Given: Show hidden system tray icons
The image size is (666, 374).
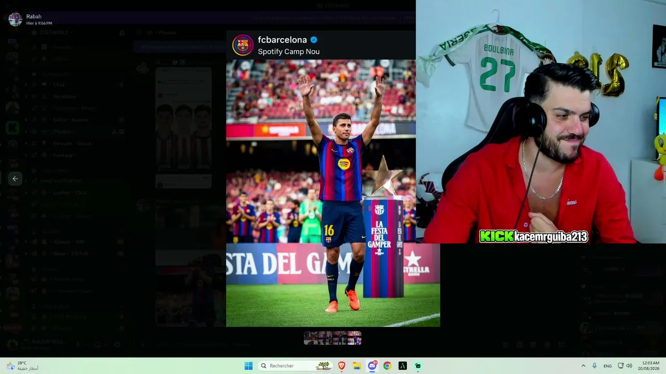Looking at the screenshot, I should click(x=583, y=366).
